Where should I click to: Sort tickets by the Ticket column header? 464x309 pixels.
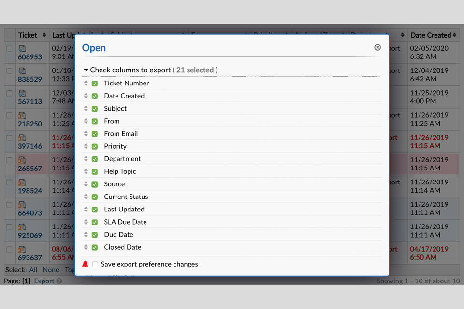coord(28,35)
